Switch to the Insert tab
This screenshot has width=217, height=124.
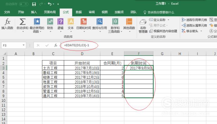pos(34,12)
